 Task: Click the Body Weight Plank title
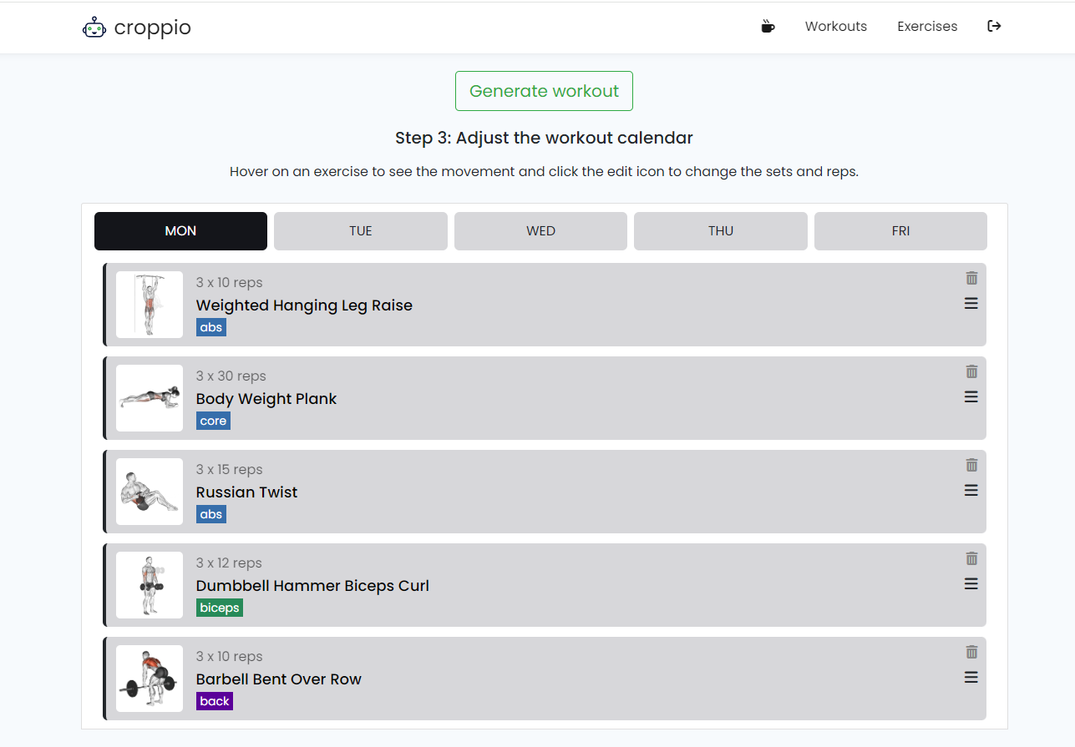tap(266, 399)
